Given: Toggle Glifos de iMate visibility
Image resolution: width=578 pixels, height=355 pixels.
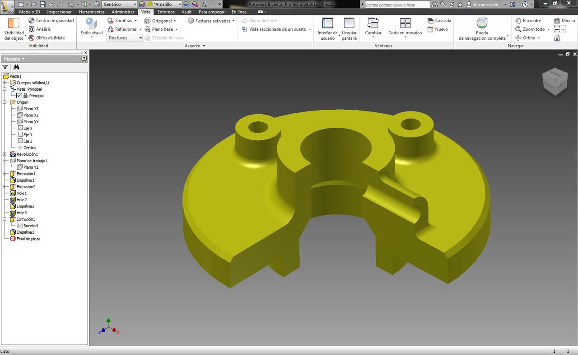Looking at the screenshot, I should click(47, 38).
